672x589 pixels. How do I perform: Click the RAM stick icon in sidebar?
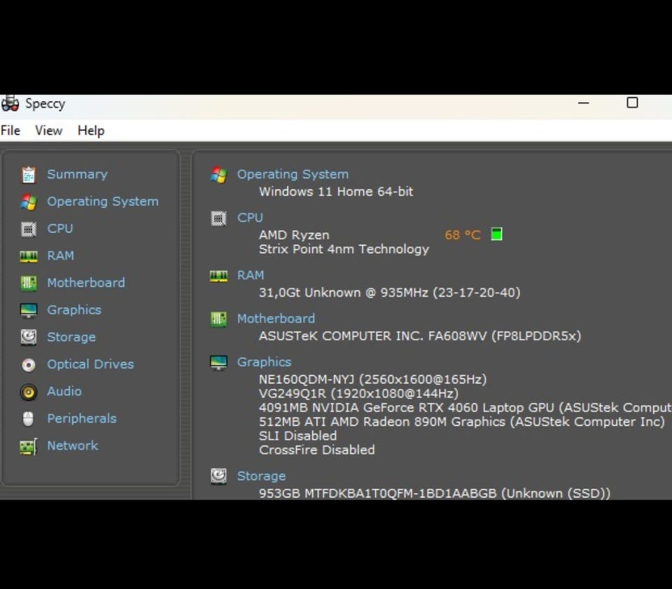[x=29, y=256]
